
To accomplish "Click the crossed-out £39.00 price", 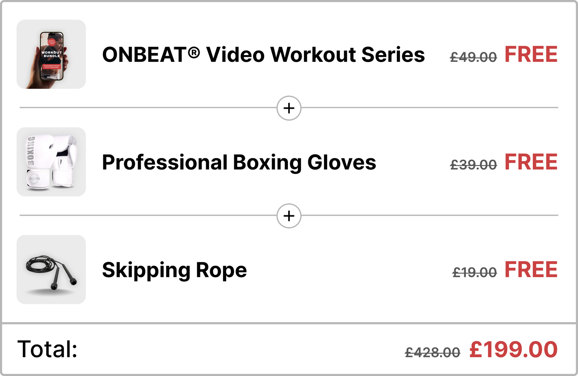I will click(473, 165).
